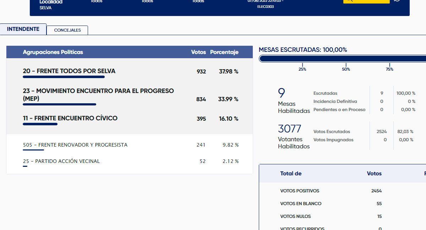Click the yellow search button
The height and width of the screenshot is (230, 426).
[x=366, y=1]
